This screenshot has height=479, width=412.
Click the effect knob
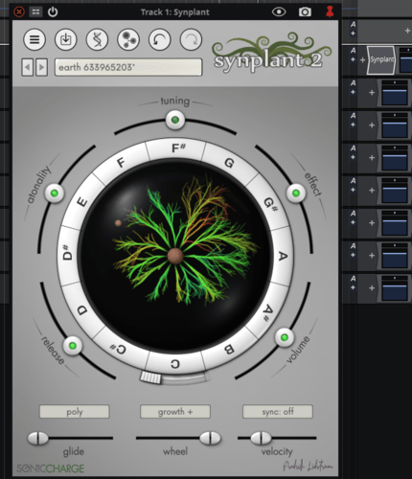point(296,194)
